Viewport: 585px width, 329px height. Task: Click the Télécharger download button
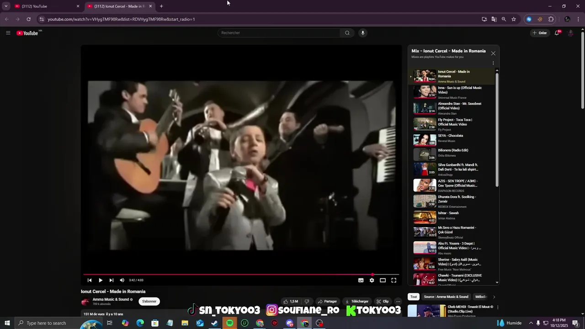point(356,302)
